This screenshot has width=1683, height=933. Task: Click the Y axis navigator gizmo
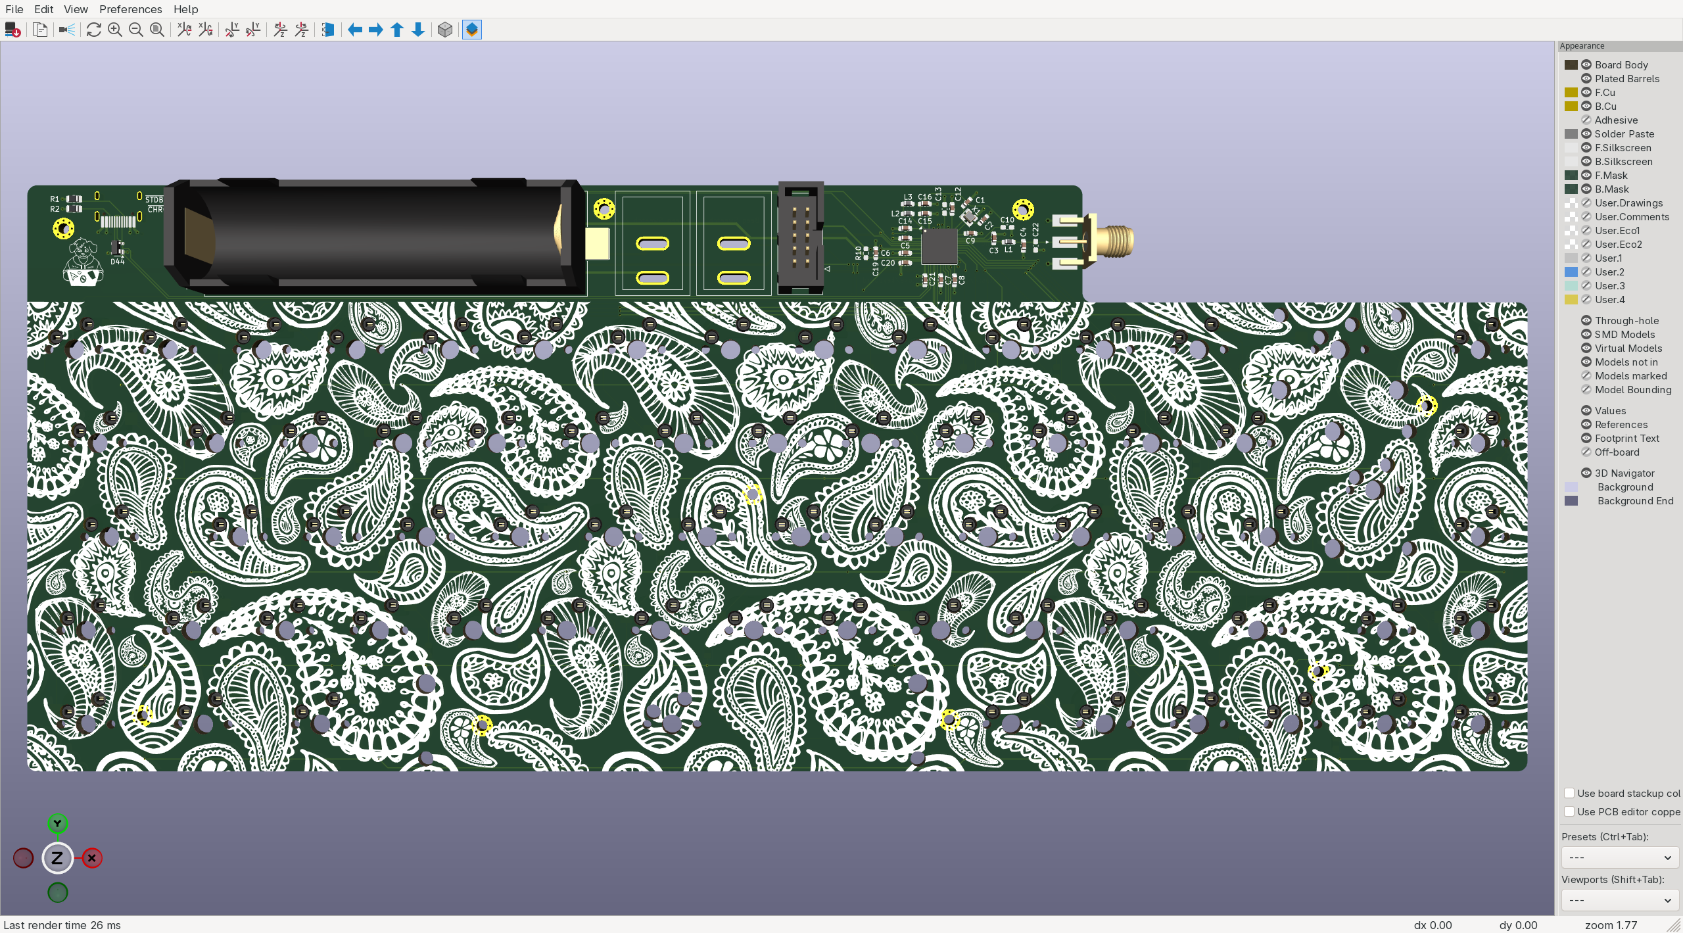(58, 823)
